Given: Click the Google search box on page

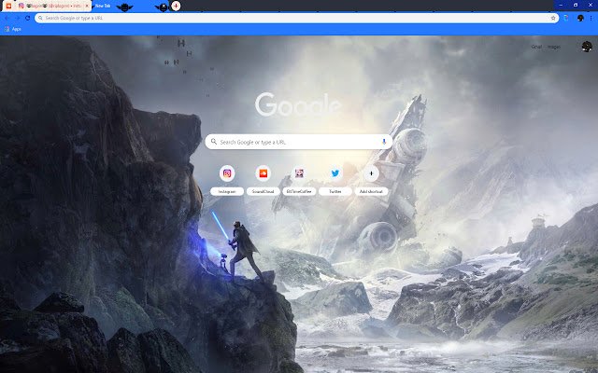Looking at the screenshot, I should coord(299,142).
